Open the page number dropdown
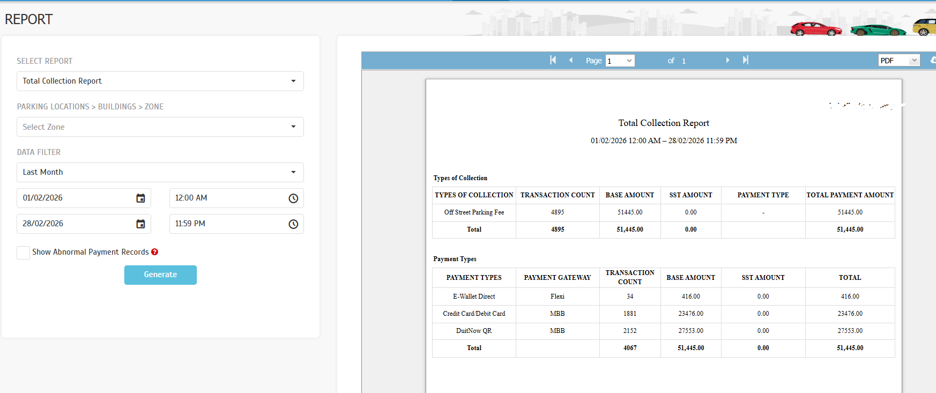Image resolution: width=936 pixels, height=393 pixels. point(620,61)
